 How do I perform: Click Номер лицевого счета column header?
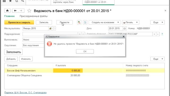pos(144,65)
